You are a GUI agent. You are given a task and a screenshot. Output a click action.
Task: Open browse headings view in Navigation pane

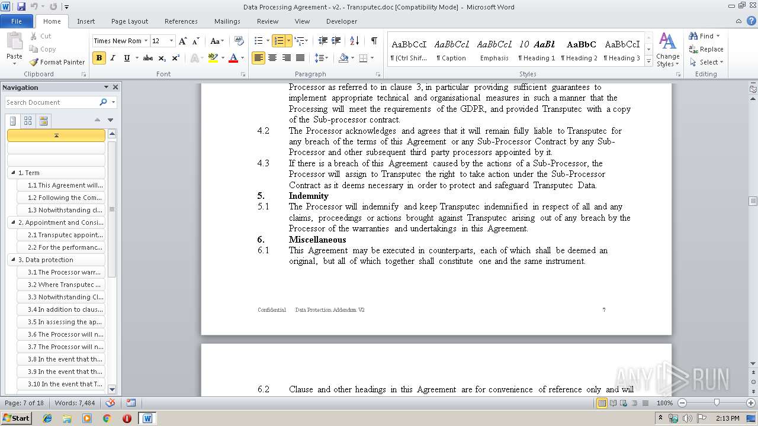pyautogui.click(x=13, y=121)
